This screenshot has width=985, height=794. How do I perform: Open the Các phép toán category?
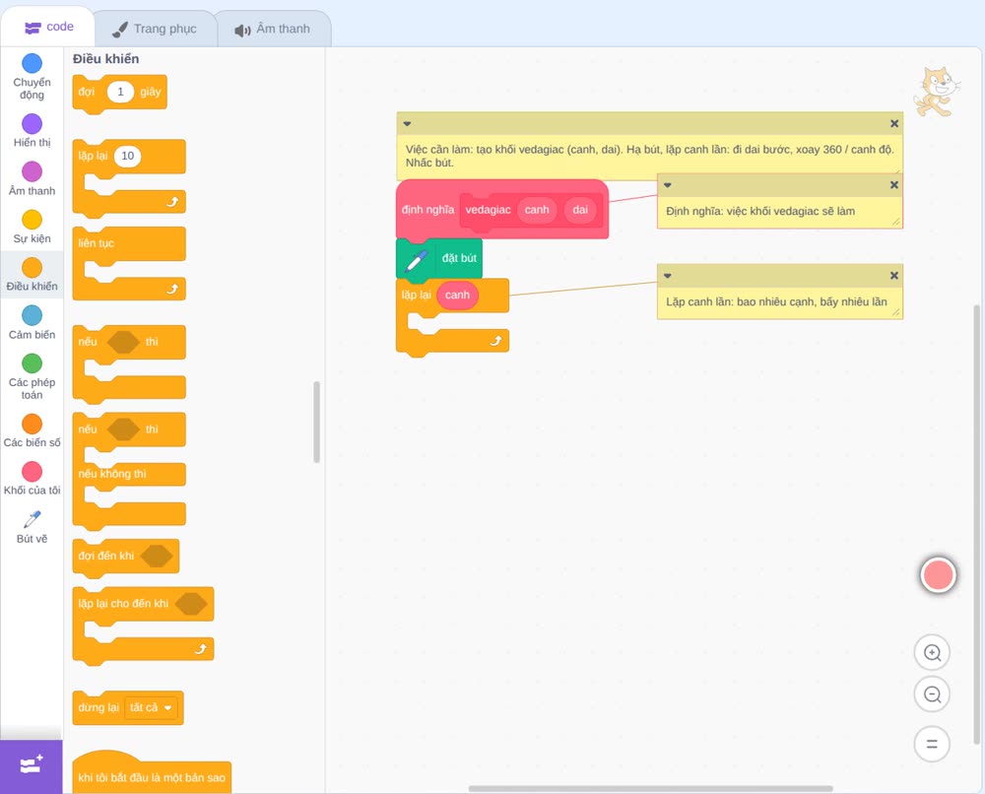point(33,377)
